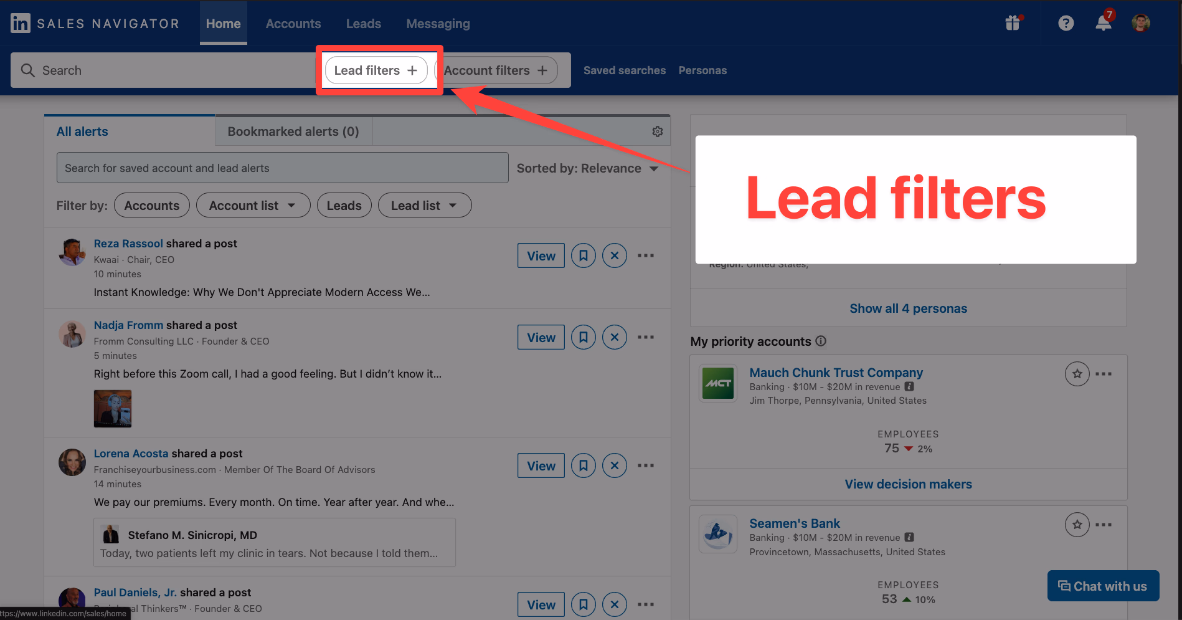Open the help question mark icon
This screenshot has width=1182, height=620.
pyautogui.click(x=1066, y=23)
